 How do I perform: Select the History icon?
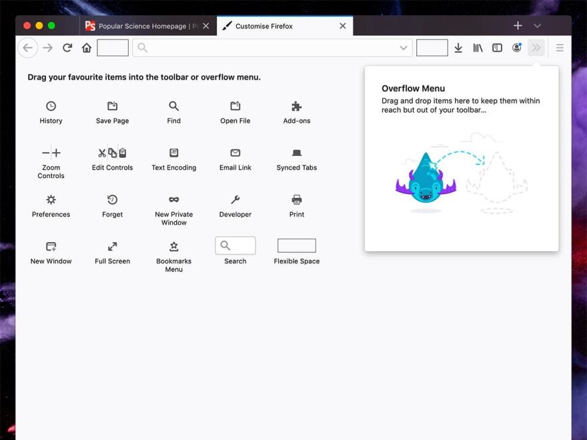coord(51,107)
